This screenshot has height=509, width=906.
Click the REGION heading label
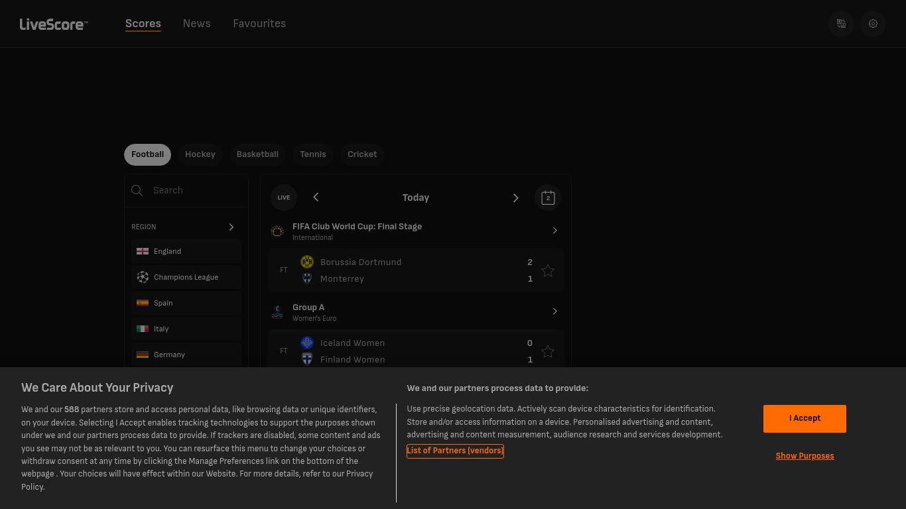(144, 227)
